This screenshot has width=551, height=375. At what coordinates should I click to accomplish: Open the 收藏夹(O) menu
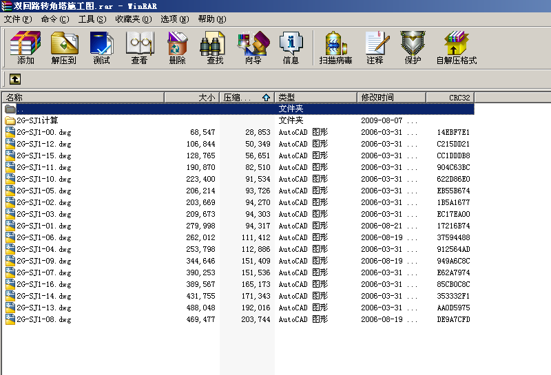click(134, 19)
